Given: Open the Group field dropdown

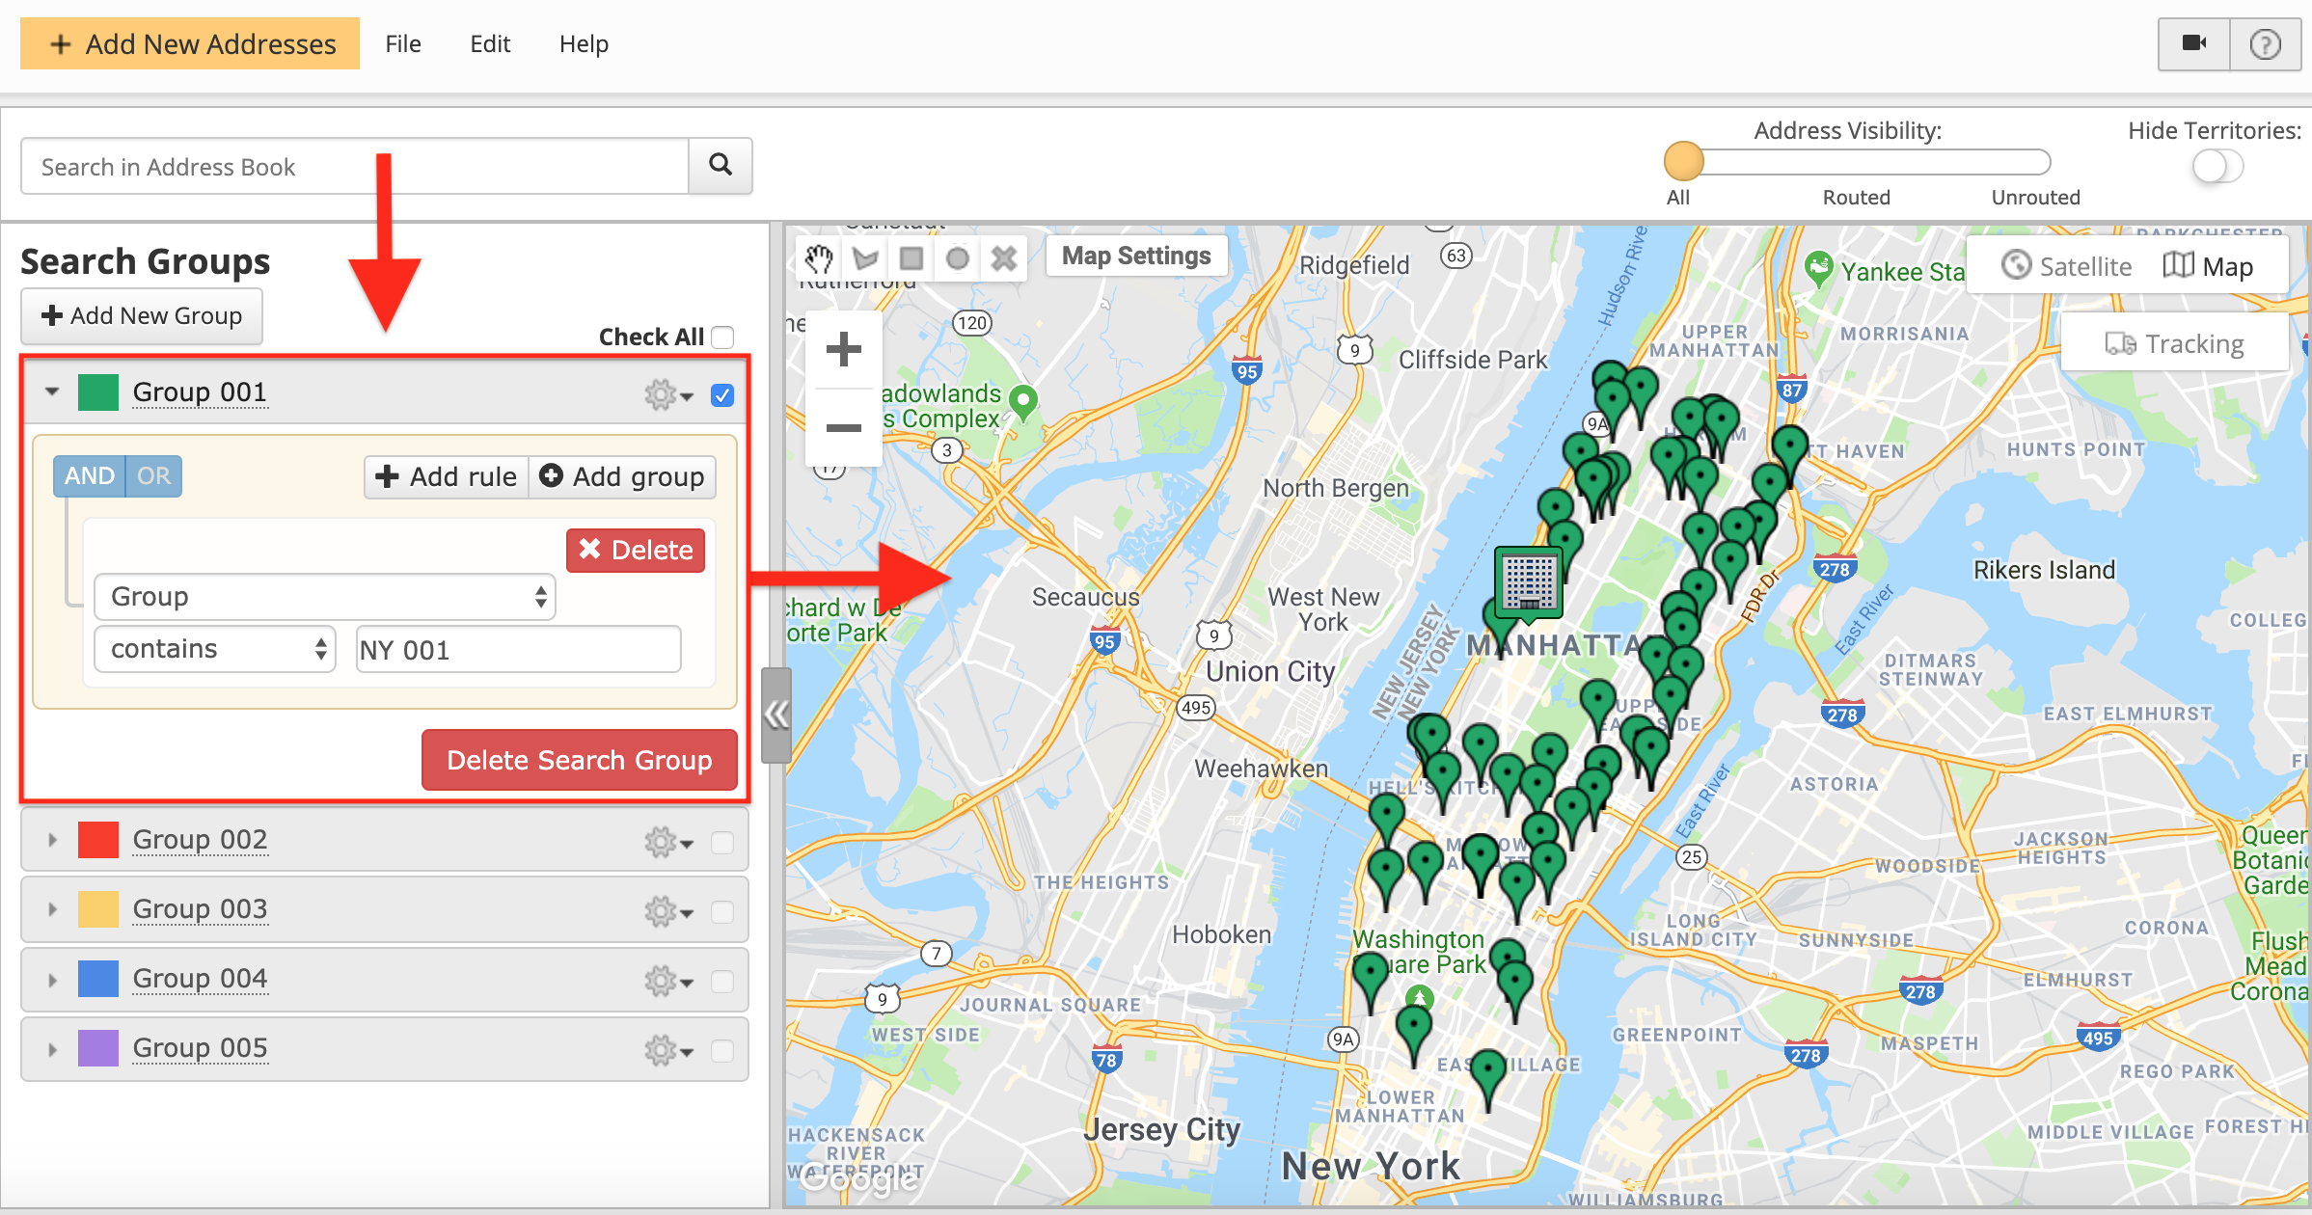Looking at the screenshot, I should [325, 597].
